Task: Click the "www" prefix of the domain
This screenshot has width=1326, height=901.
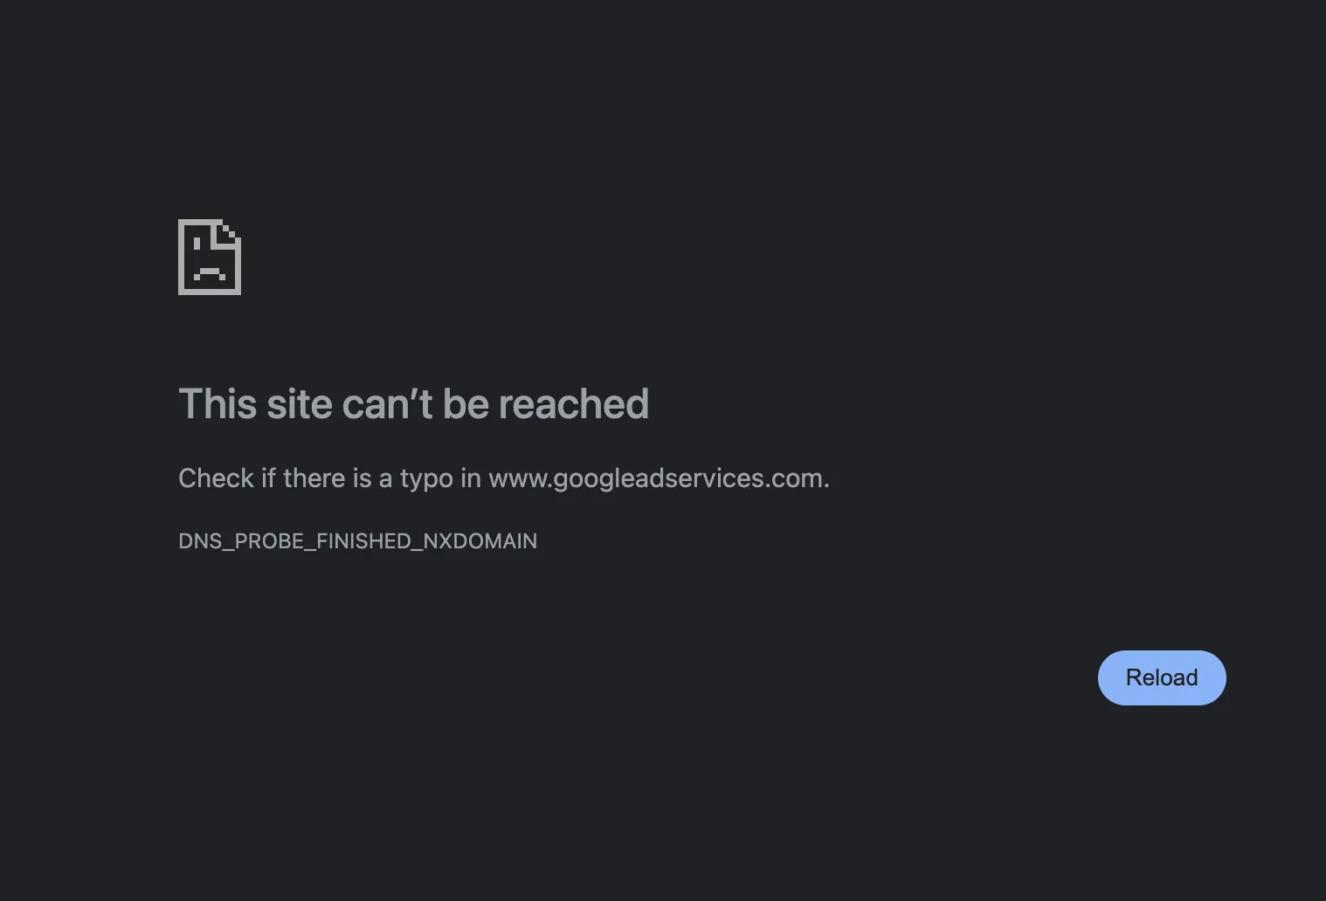Action: [x=517, y=479]
